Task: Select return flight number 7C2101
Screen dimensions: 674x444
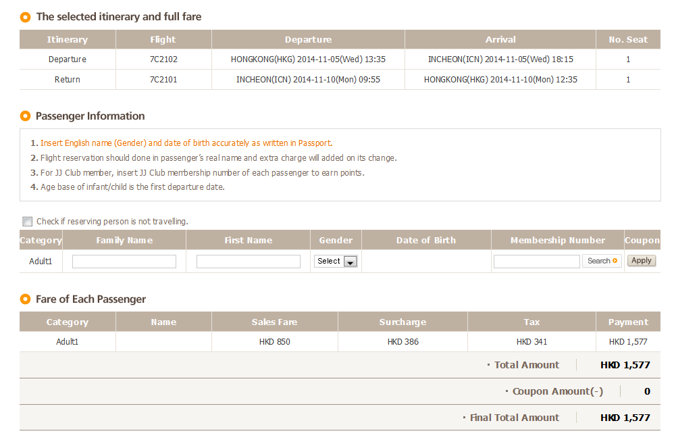Action: 163,80
